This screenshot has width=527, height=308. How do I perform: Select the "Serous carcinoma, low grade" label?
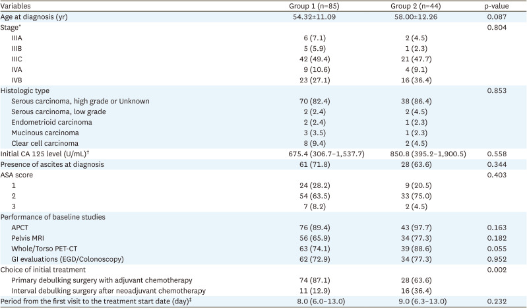click(x=59, y=111)
